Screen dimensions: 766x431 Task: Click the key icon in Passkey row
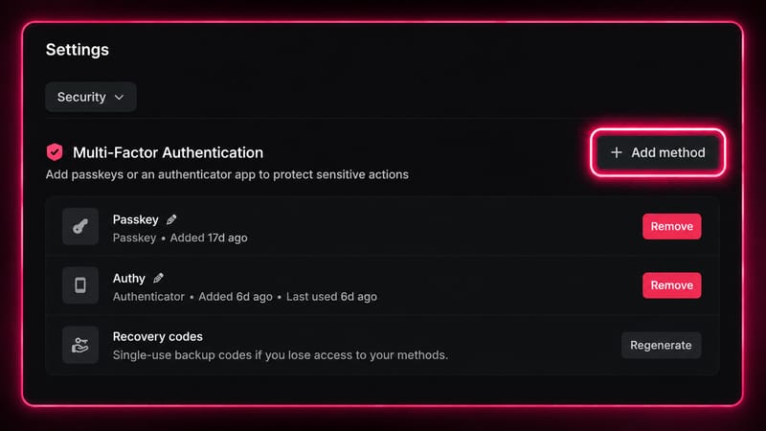[x=80, y=226]
